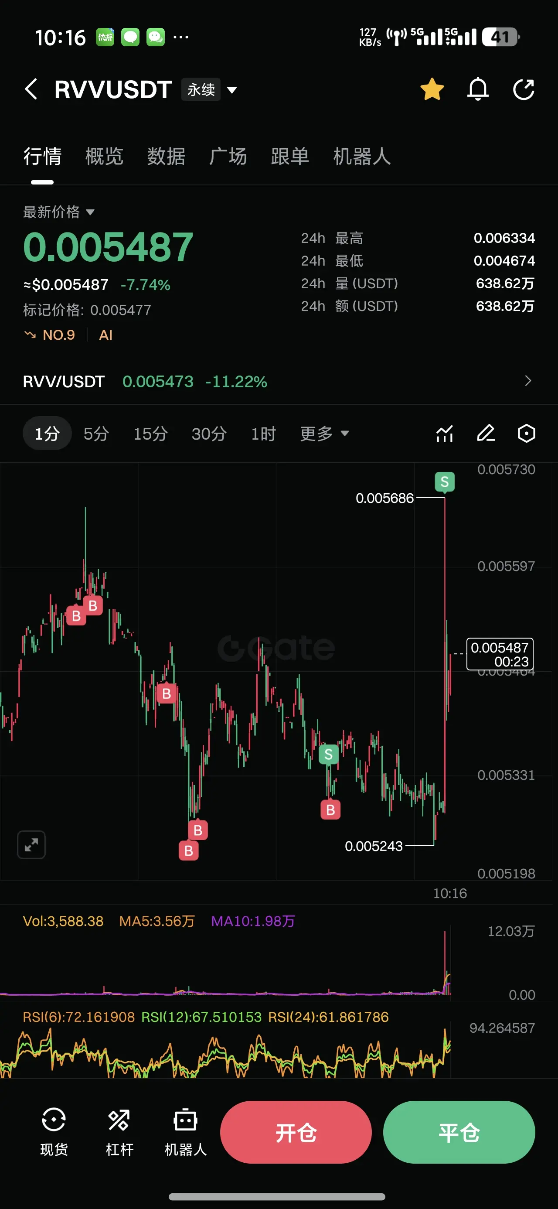The width and height of the screenshot is (558, 1209).
Task: Open the 机器人 top tab
Action: (362, 156)
